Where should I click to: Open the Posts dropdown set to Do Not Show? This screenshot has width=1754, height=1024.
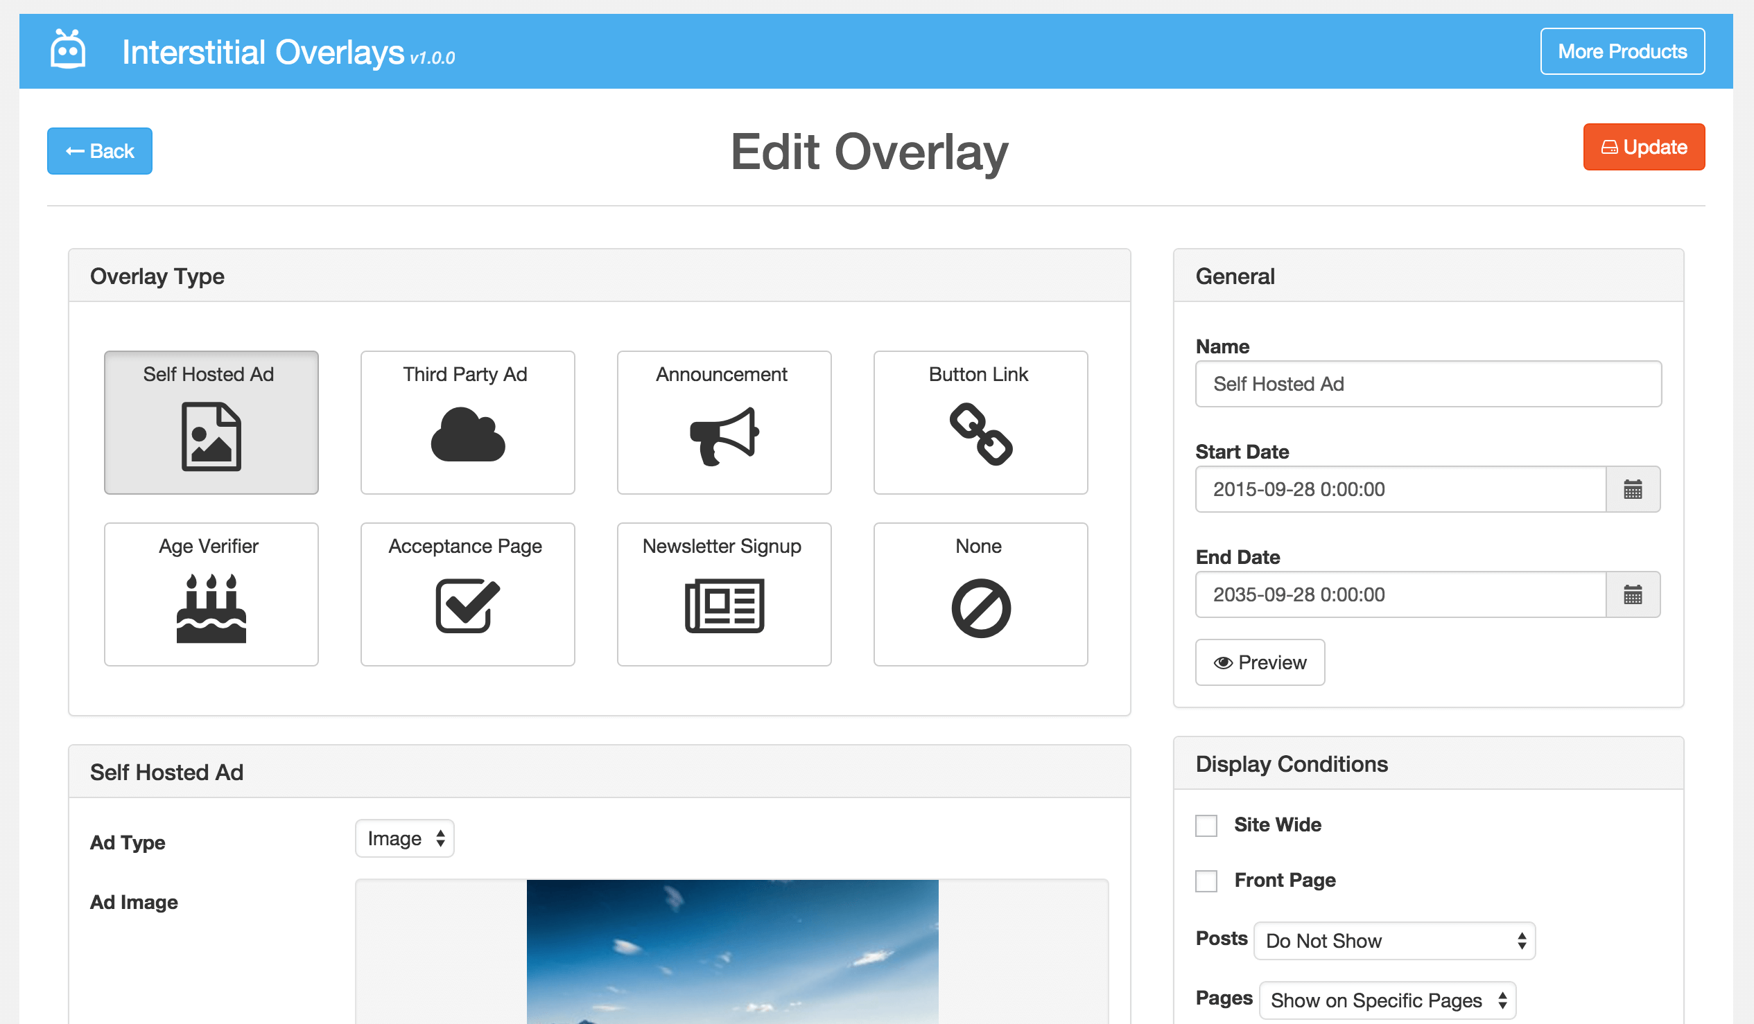tap(1393, 941)
